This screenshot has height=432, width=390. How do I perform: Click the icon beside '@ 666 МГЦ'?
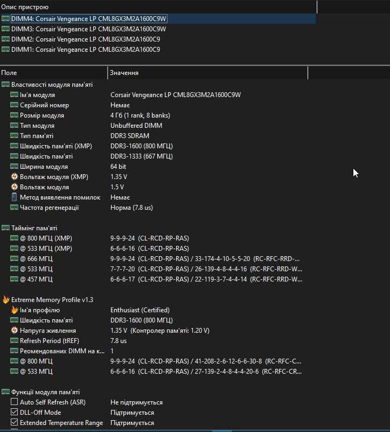tap(15, 258)
